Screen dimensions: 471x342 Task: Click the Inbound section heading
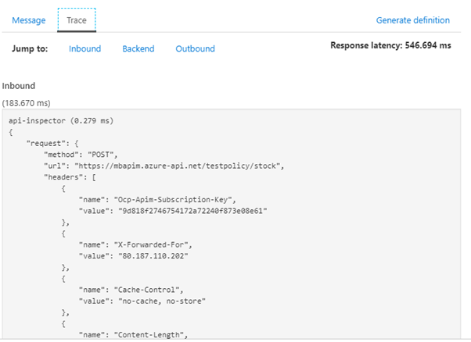tap(18, 86)
